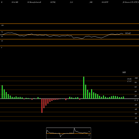
Task: Click the 'SI MunafaSutraR' header text
Action: (x=34, y=2)
